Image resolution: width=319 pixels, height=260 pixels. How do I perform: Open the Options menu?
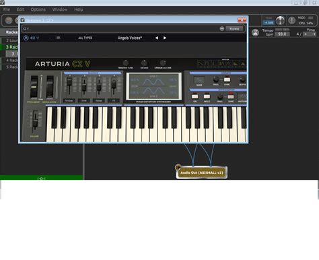coord(38,9)
